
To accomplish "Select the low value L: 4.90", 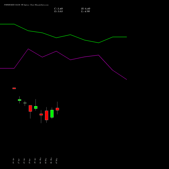I will (86, 11).
